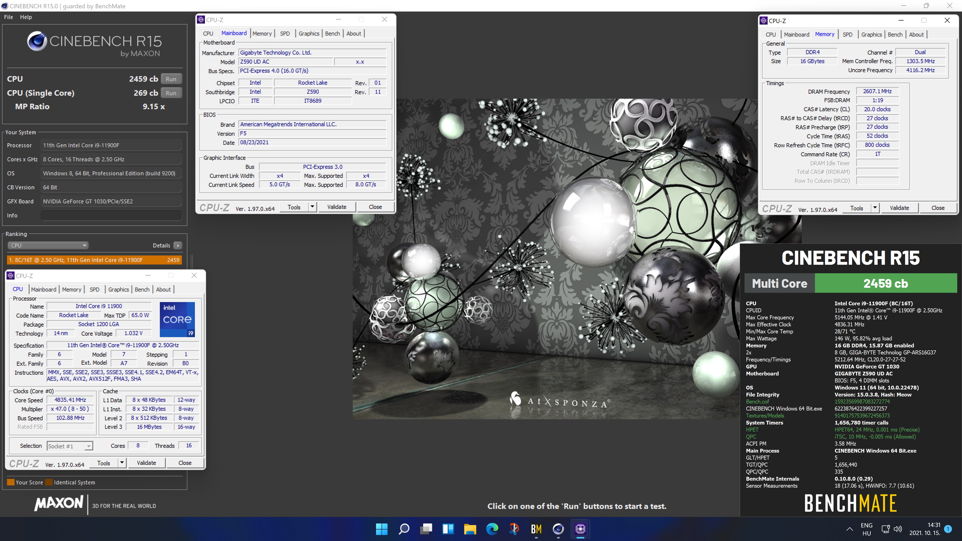
Task: Open the CPU tab in the Mainboard CPU-Z window
Action: (208, 34)
